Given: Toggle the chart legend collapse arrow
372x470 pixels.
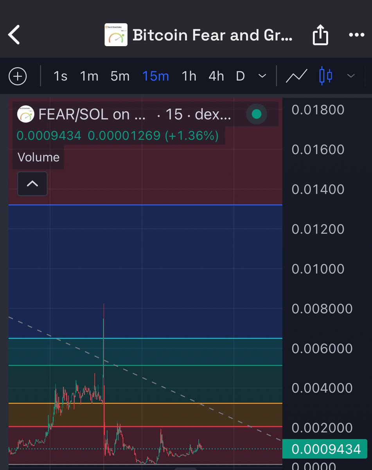Looking at the screenshot, I should pyautogui.click(x=32, y=183).
